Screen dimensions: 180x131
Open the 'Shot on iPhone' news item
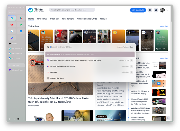coord(139,102)
